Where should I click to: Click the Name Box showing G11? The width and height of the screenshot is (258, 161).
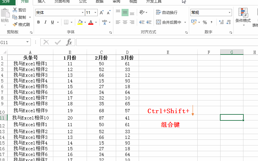click(x=13, y=42)
